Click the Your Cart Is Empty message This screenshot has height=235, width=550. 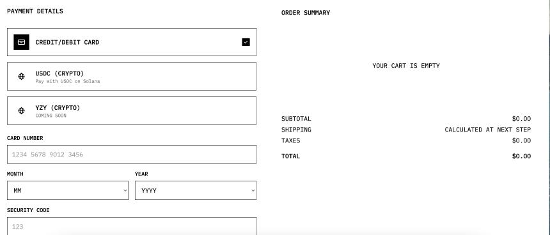(406, 66)
